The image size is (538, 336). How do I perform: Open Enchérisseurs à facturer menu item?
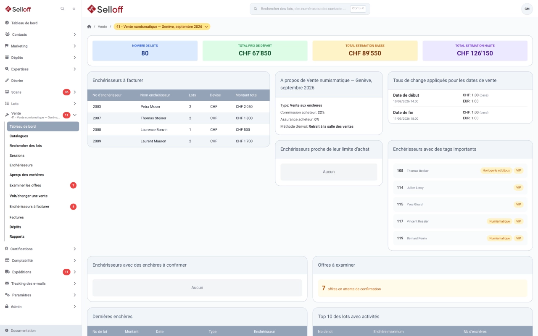(43, 207)
